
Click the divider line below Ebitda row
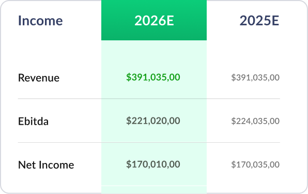[x=149, y=142]
